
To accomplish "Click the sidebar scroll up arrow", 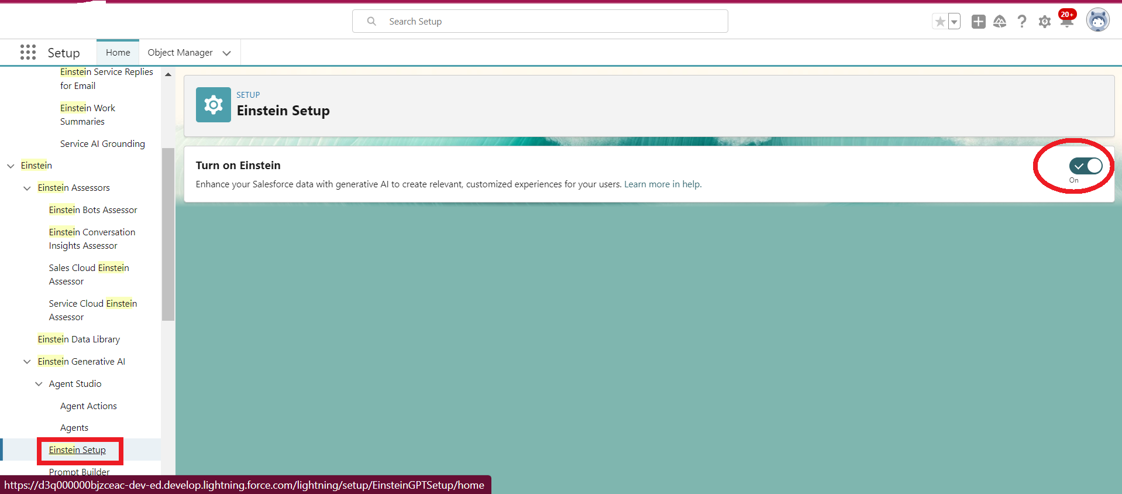I will (168, 74).
